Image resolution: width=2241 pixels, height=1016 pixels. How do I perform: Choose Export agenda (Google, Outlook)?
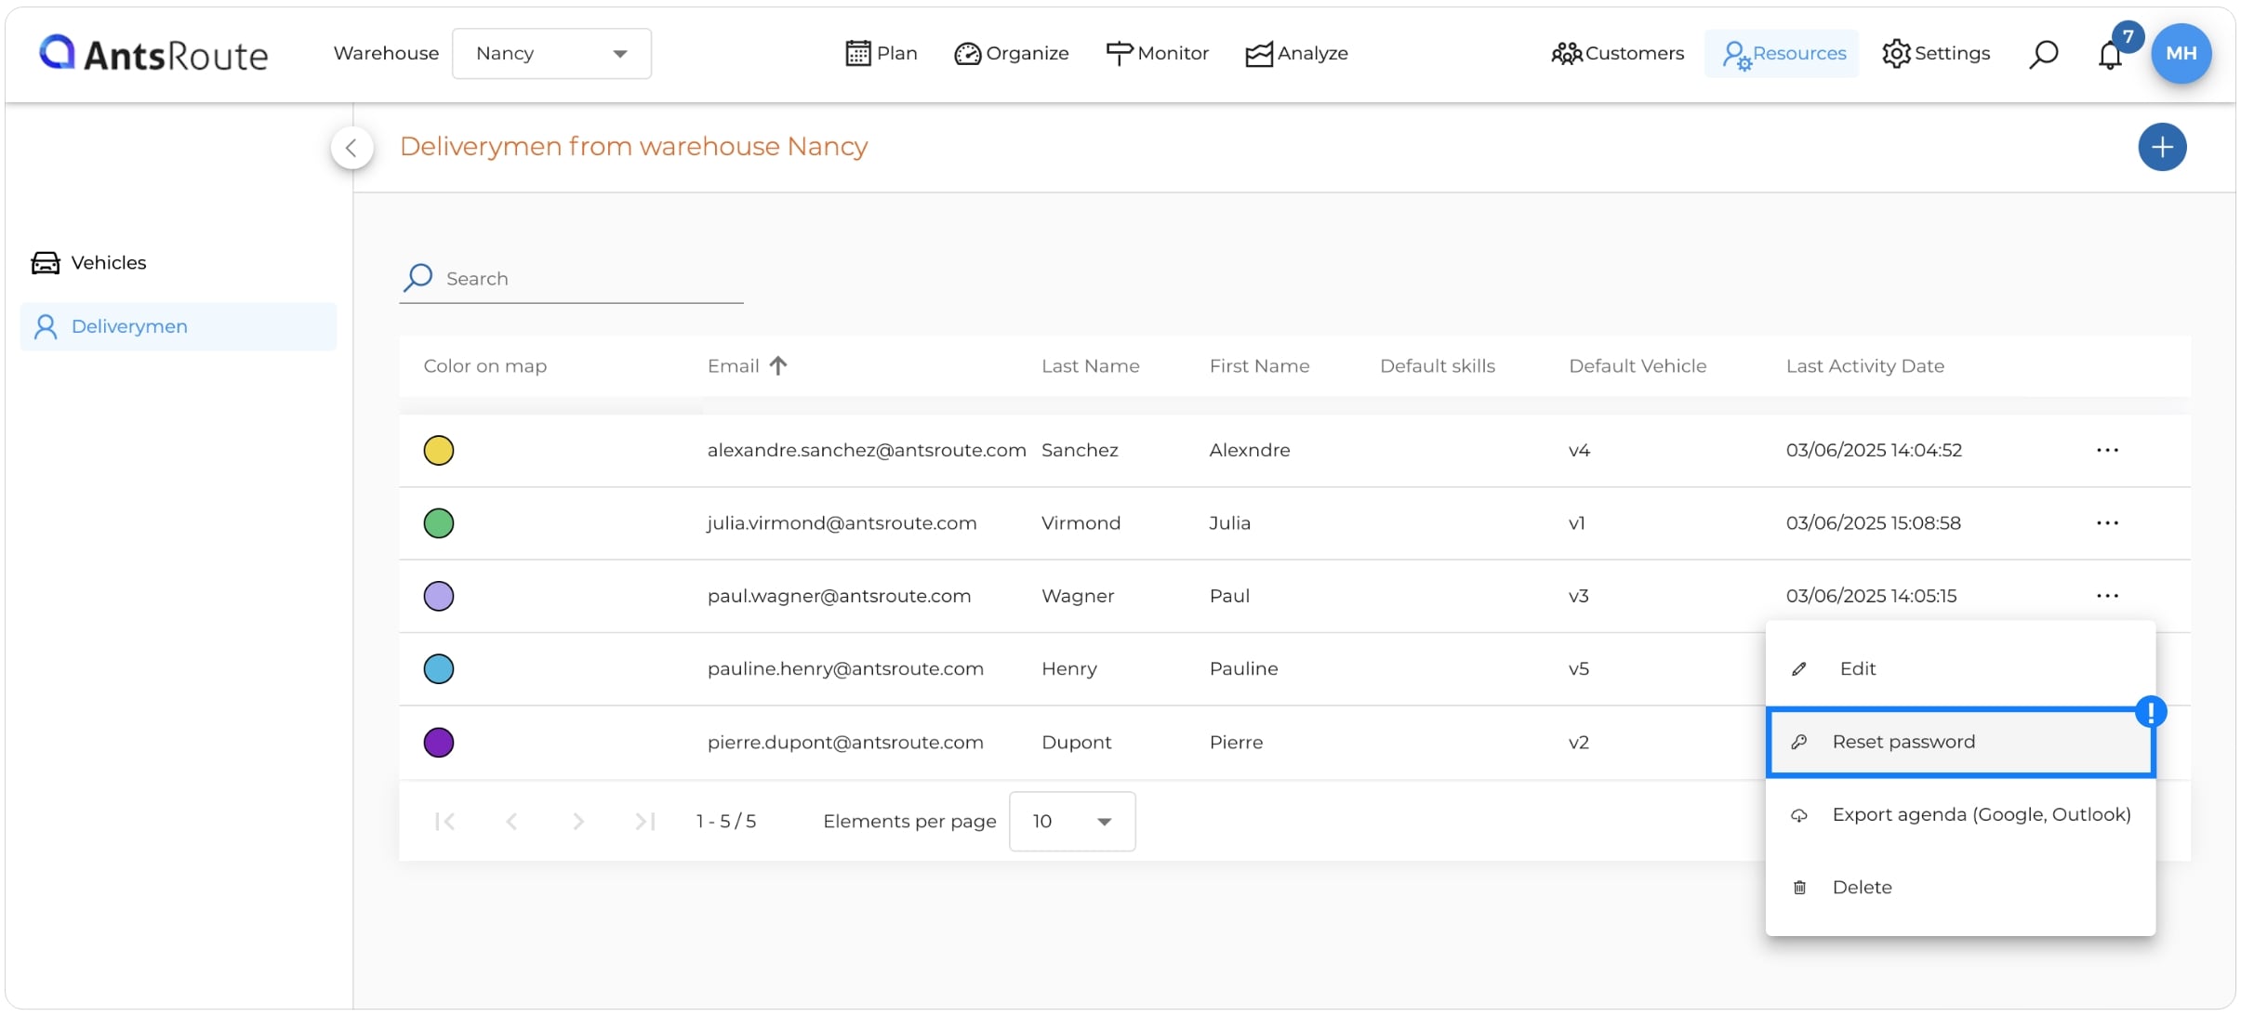[1960, 814]
